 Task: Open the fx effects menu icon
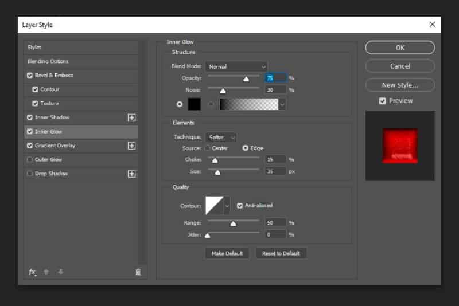pyautogui.click(x=32, y=272)
